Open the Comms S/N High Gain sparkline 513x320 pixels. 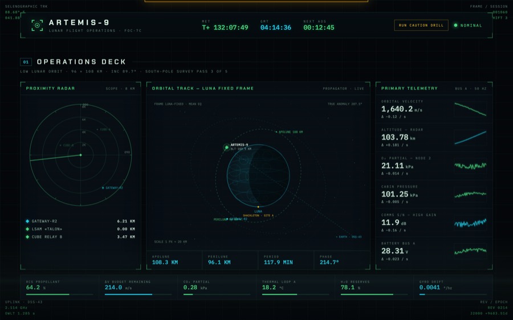(x=470, y=223)
